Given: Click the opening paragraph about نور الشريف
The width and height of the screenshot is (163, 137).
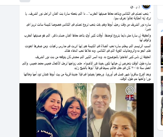Looking at the screenshot, I should pyautogui.click(x=88, y=16).
